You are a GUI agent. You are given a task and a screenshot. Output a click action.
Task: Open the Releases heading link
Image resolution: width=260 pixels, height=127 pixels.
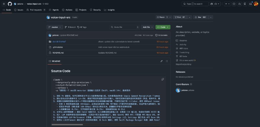181,72
